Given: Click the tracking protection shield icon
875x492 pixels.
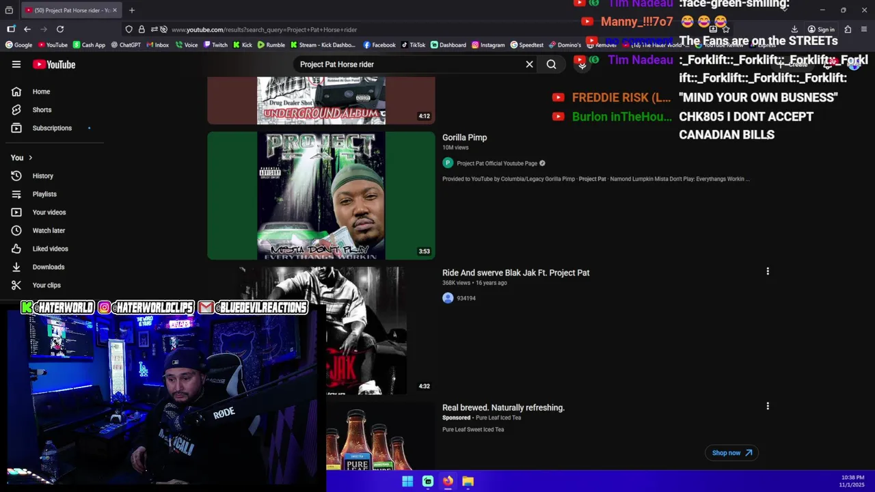Looking at the screenshot, I should click(x=129, y=29).
